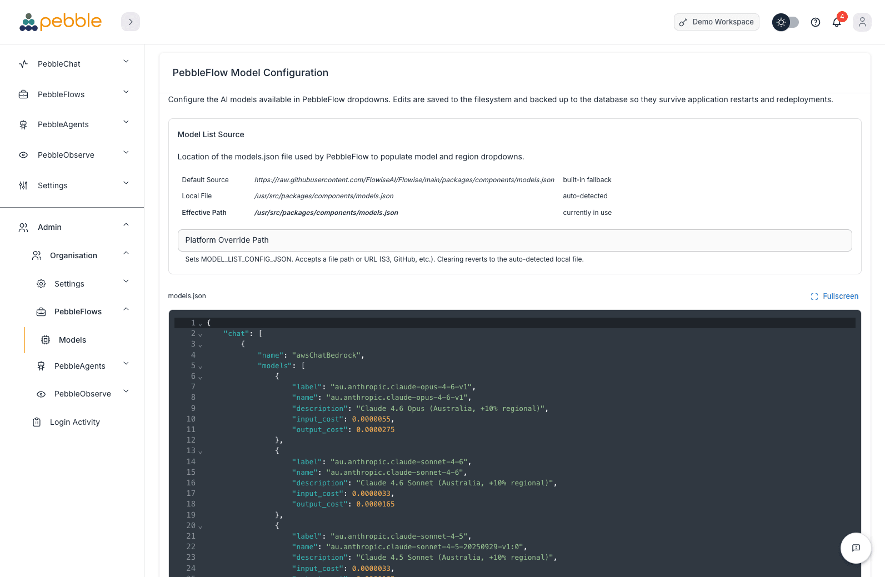Click the Default Source GitHub URL
Screen dimensions: 885x577
pyautogui.click(x=404, y=180)
